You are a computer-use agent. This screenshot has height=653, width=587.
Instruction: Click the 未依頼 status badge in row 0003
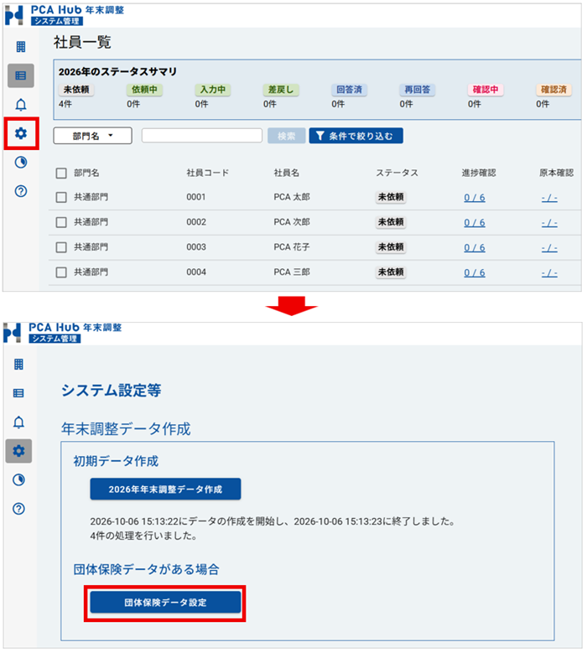click(x=391, y=247)
